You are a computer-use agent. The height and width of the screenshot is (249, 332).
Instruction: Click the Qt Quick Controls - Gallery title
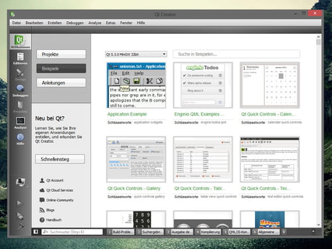(133, 189)
